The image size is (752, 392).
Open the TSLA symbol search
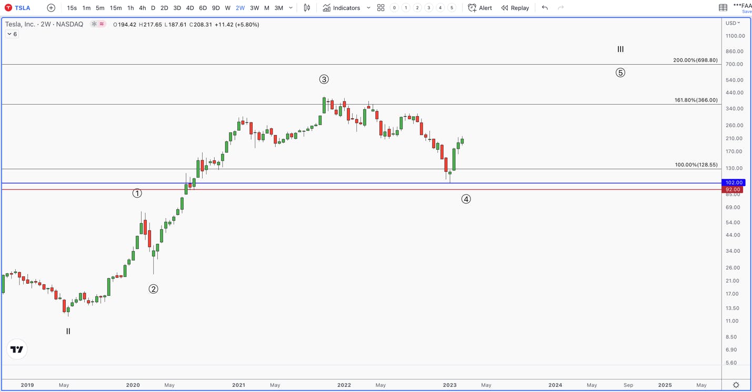coord(18,8)
